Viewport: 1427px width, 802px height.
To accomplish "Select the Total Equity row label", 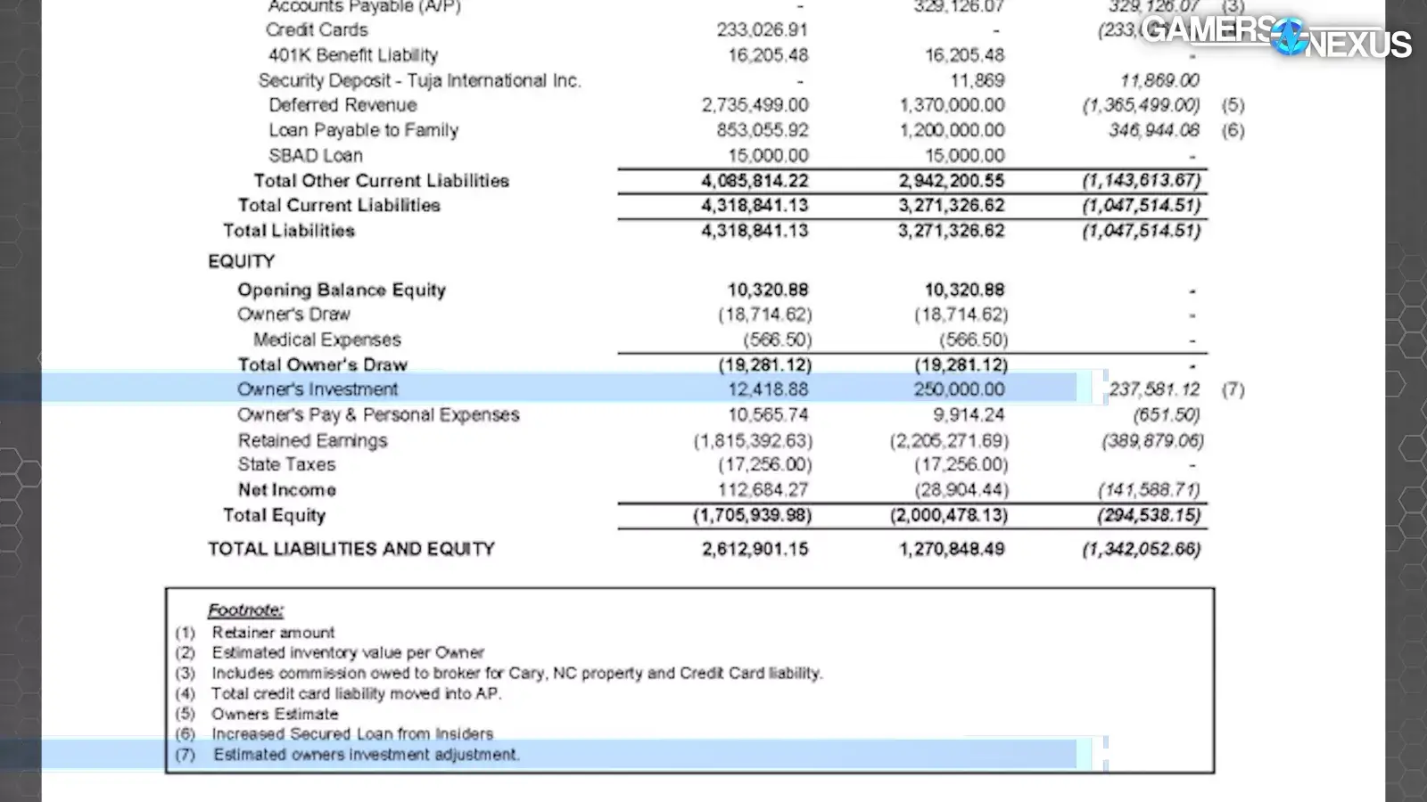I will 275,515.
